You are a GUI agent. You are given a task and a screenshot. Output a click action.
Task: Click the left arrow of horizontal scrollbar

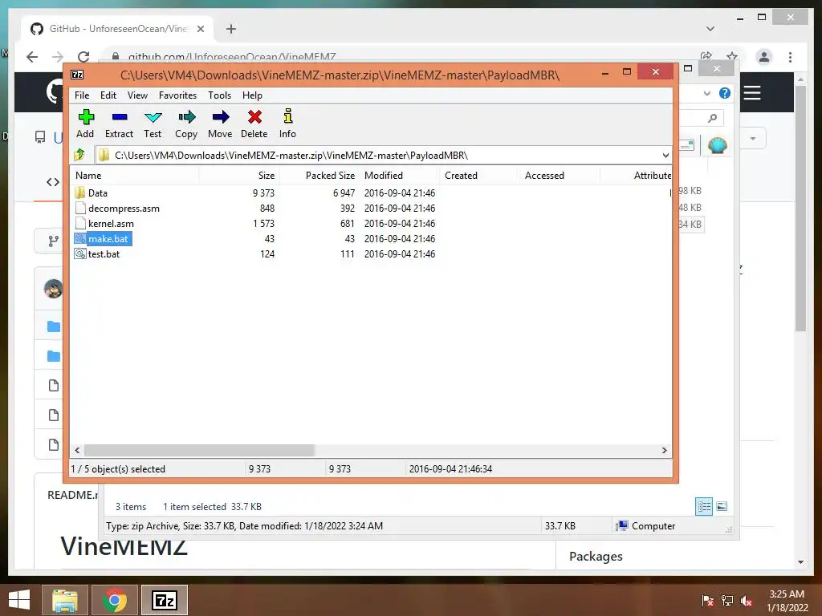[x=78, y=451]
